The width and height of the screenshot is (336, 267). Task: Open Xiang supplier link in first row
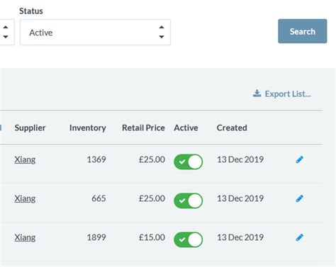[x=25, y=160]
